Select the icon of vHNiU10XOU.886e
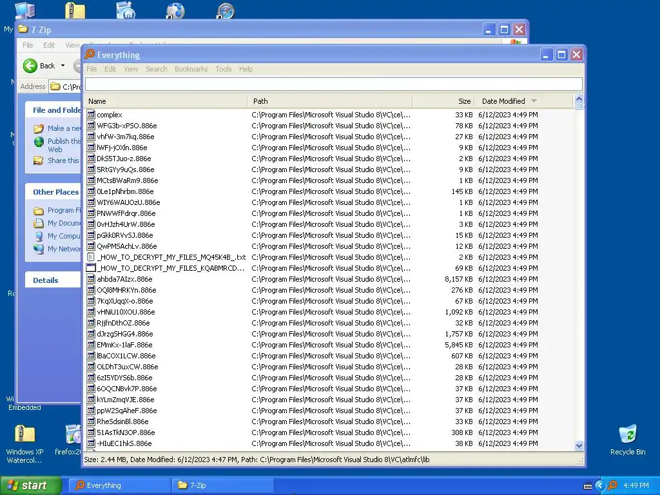 click(90, 311)
